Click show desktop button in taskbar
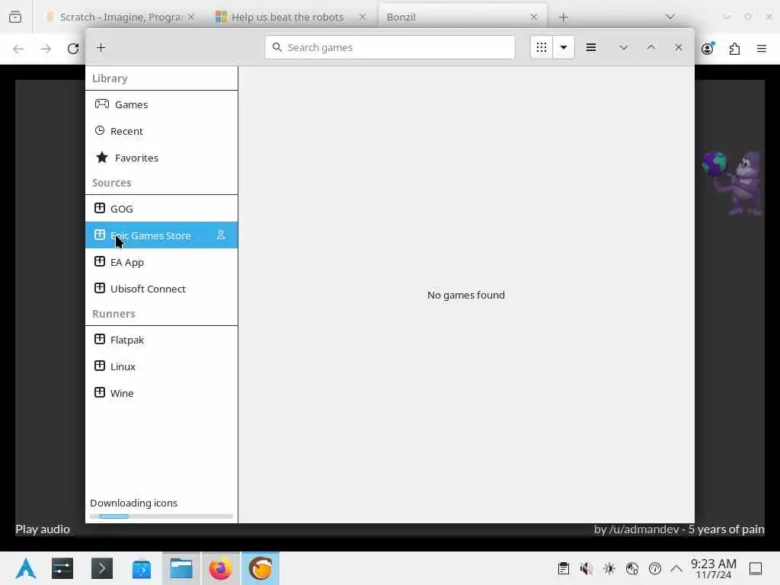This screenshot has width=780, height=585. click(756, 568)
